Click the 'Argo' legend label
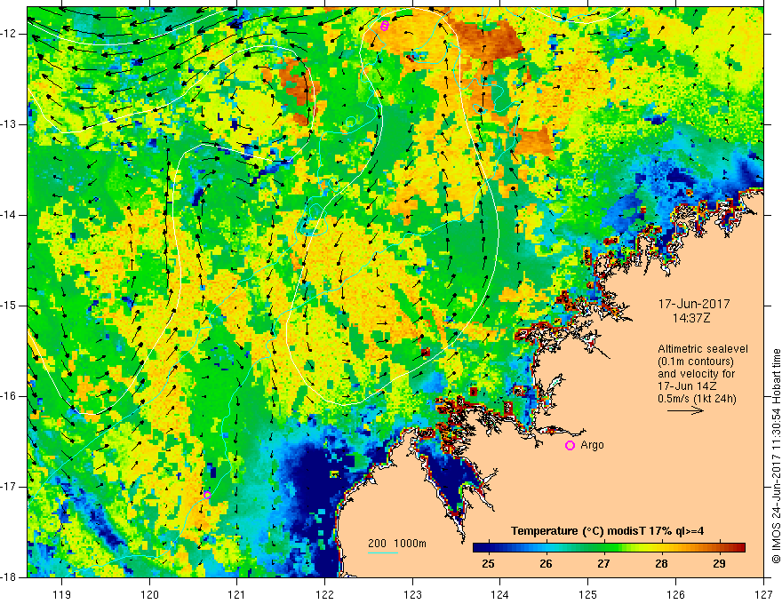 592,445
